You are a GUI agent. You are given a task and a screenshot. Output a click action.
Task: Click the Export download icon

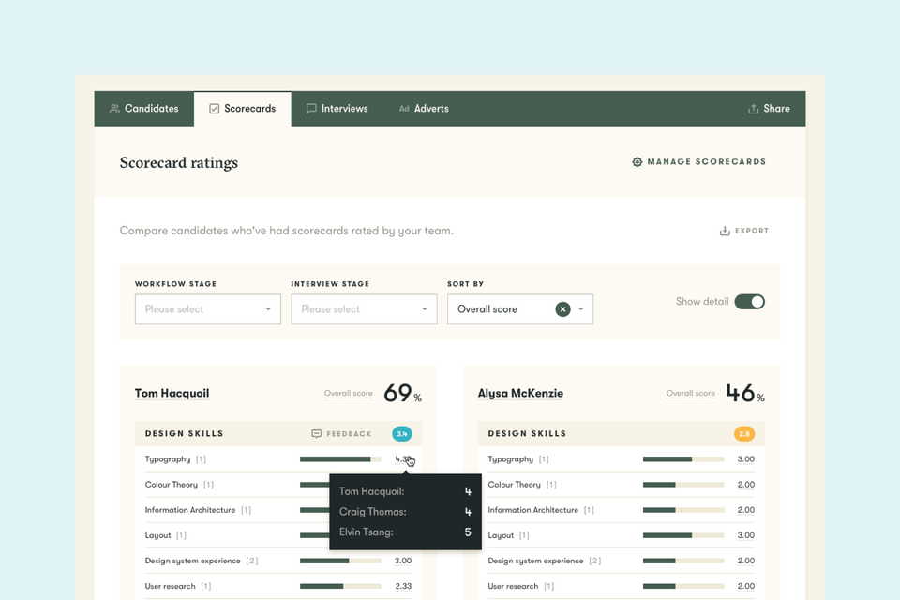tap(725, 231)
